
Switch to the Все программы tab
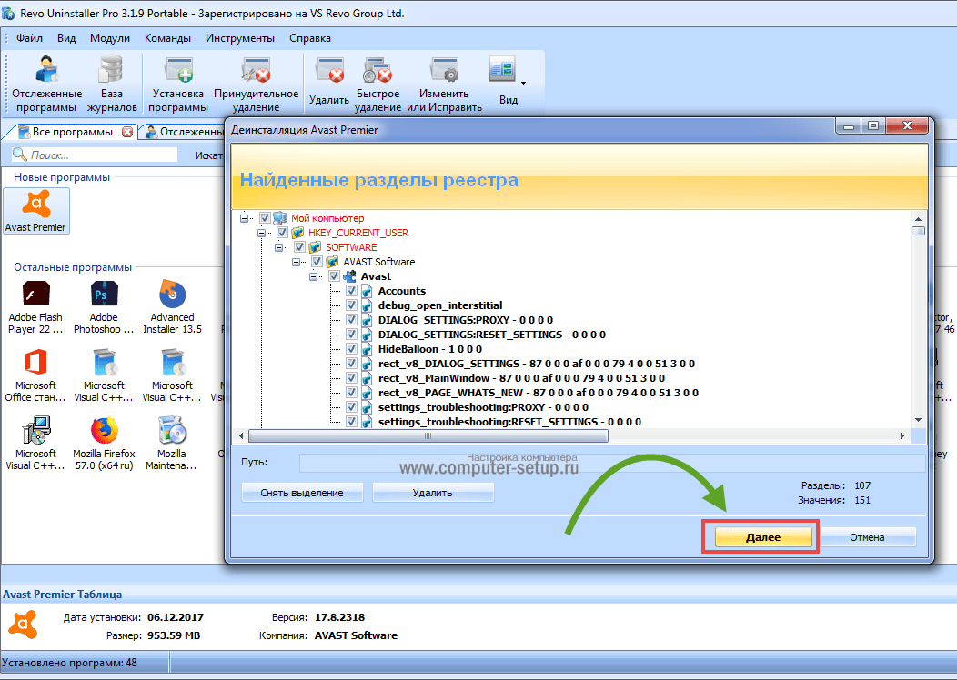(71, 132)
